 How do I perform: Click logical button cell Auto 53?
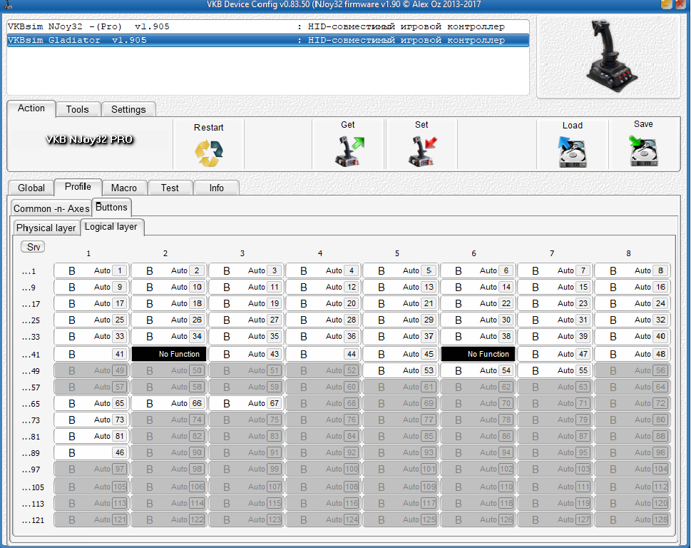pyautogui.click(x=401, y=370)
